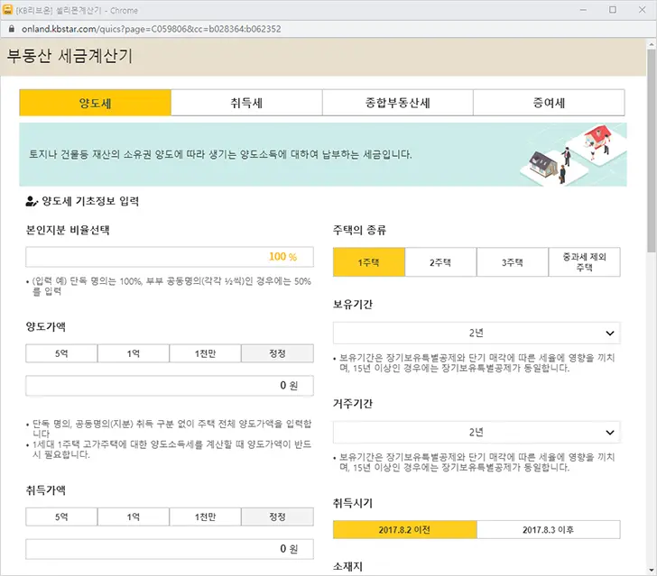Click the 양도가액 amount input field

coord(170,386)
